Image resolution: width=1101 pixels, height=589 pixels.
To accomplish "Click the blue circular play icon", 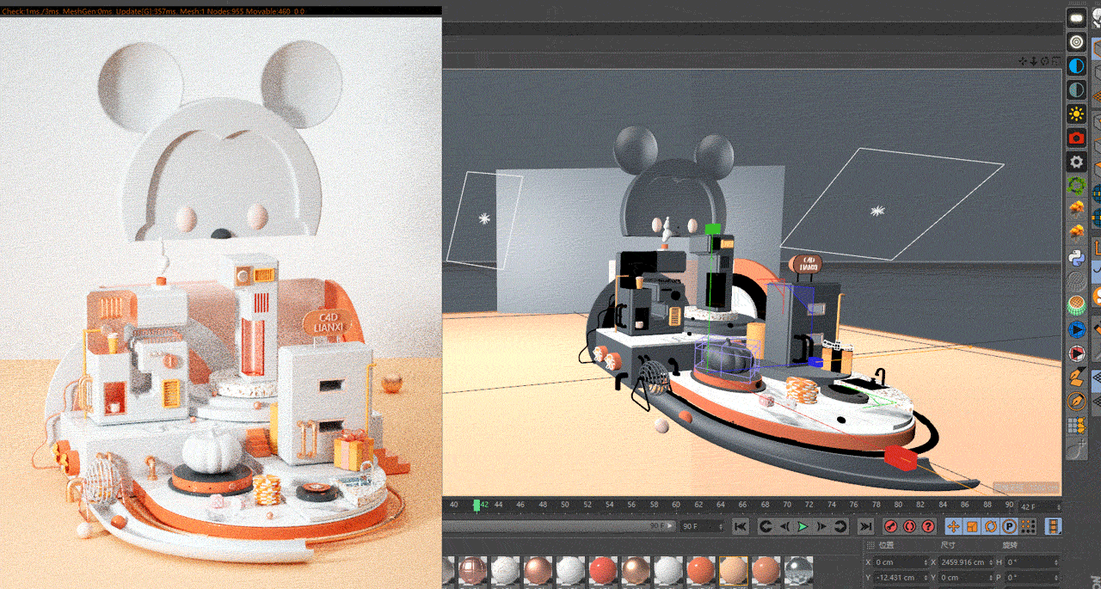I will pyautogui.click(x=1076, y=328).
